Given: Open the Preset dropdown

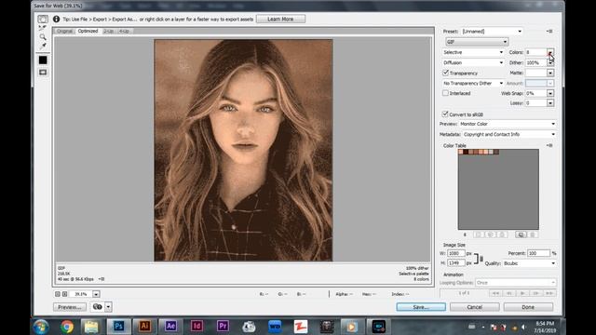Looking at the screenshot, I should [492, 32].
